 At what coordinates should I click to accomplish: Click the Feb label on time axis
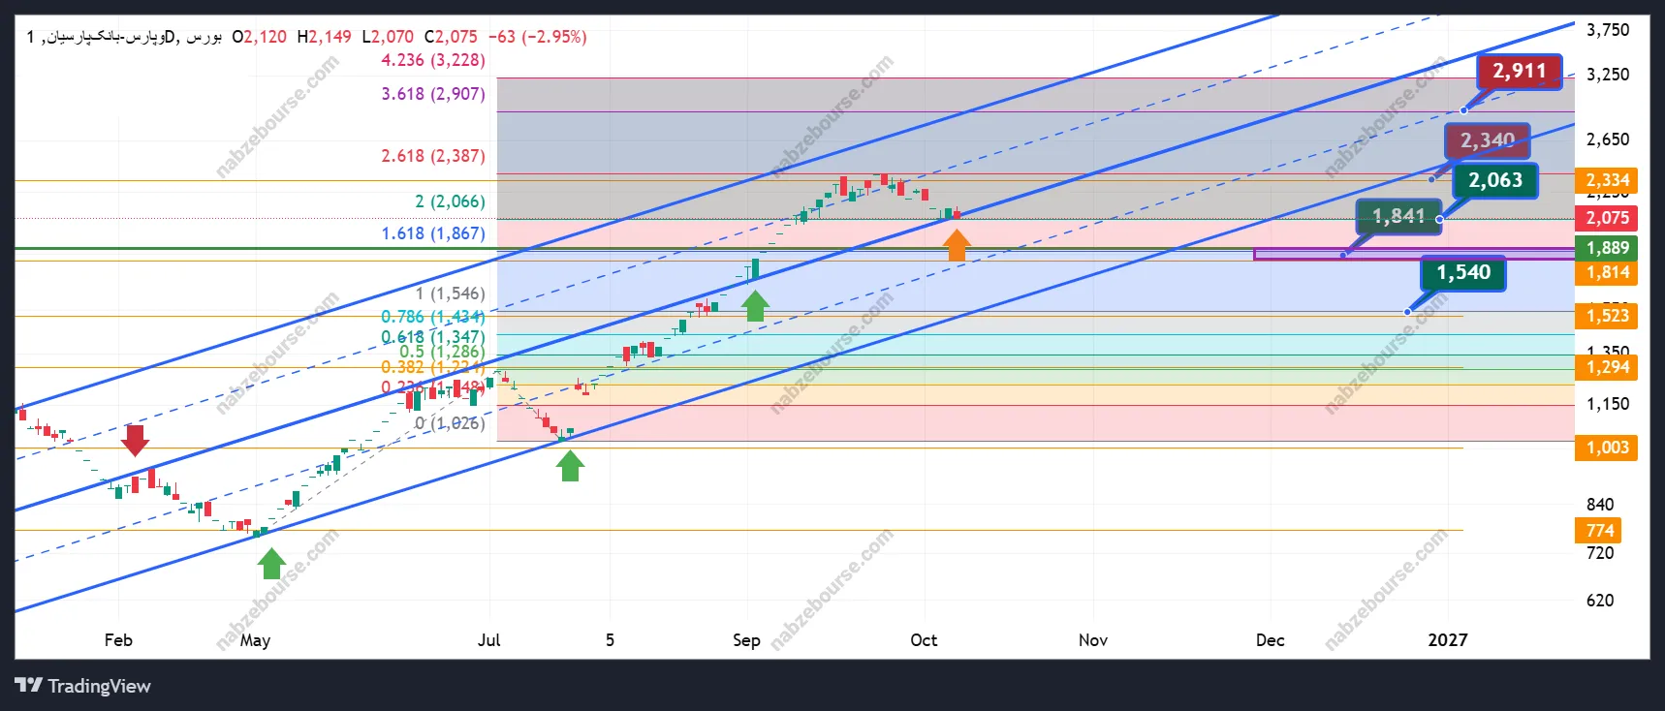118,640
